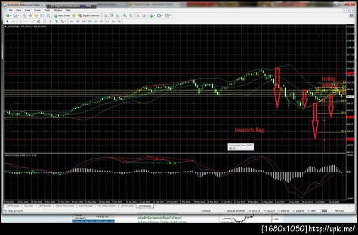Open the Charts menu
The width and height of the screenshot is (358, 235).
click(x=37, y=10)
